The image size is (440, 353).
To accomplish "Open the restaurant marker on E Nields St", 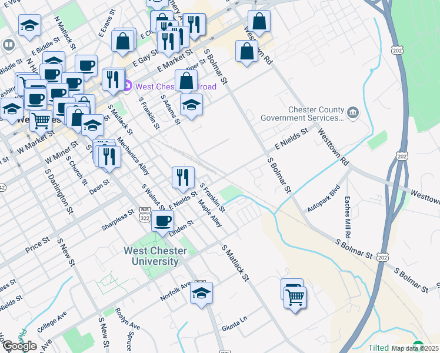I will point(184,179).
